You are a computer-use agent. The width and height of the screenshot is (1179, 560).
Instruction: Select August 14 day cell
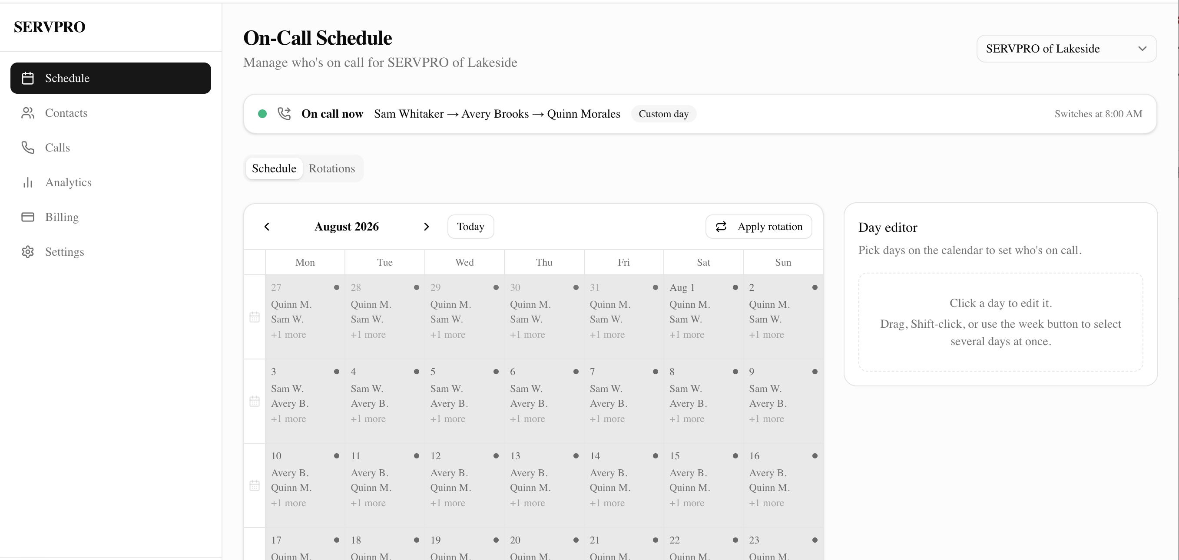pyautogui.click(x=623, y=485)
